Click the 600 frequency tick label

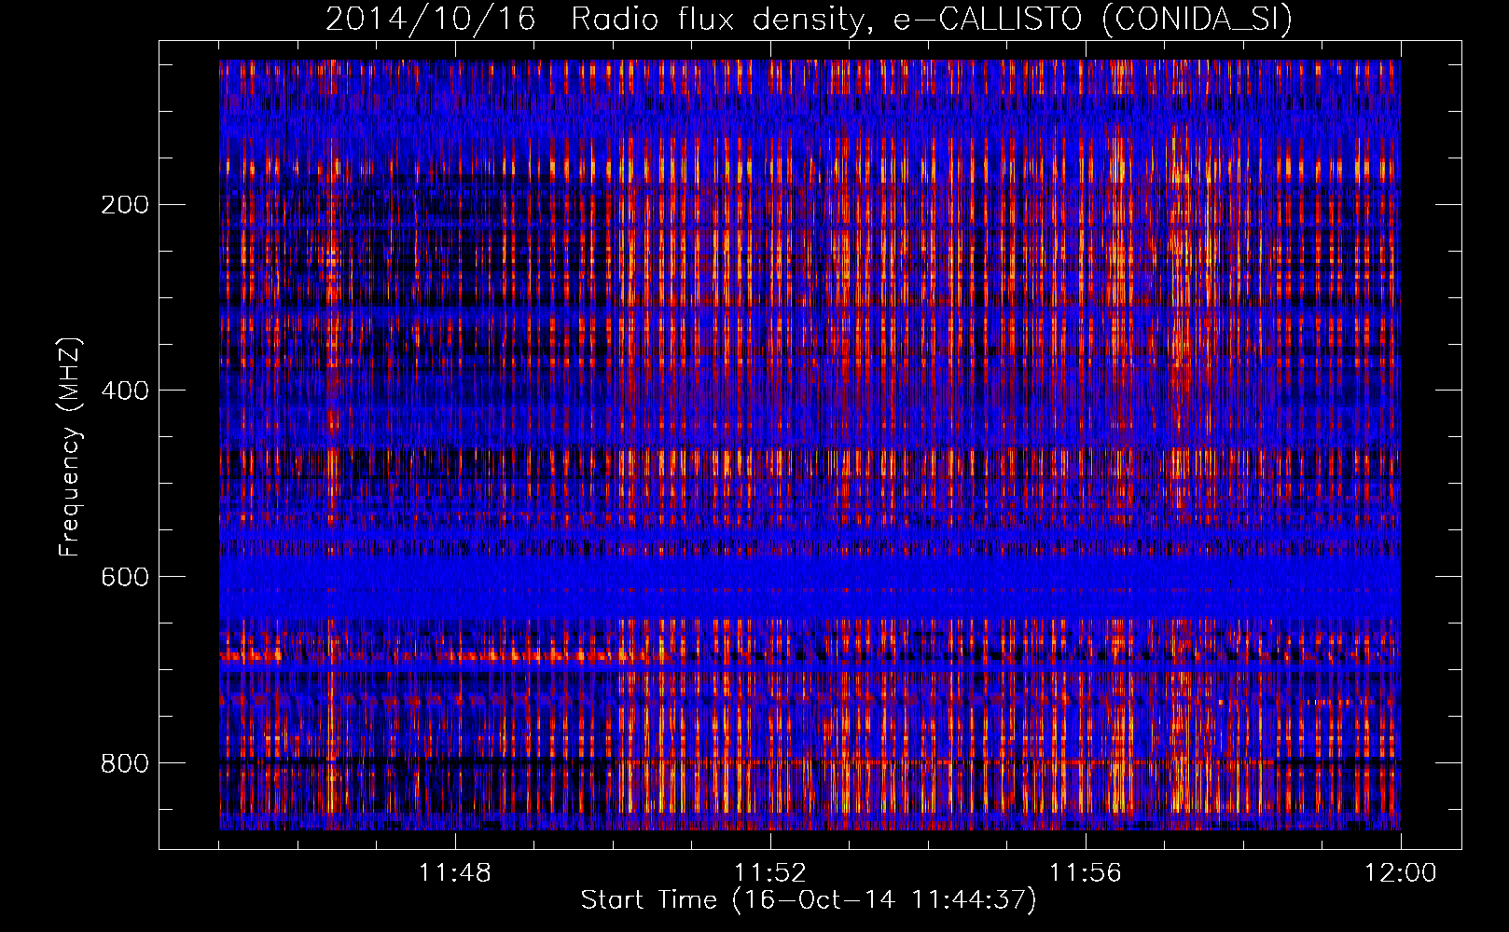tap(125, 577)
